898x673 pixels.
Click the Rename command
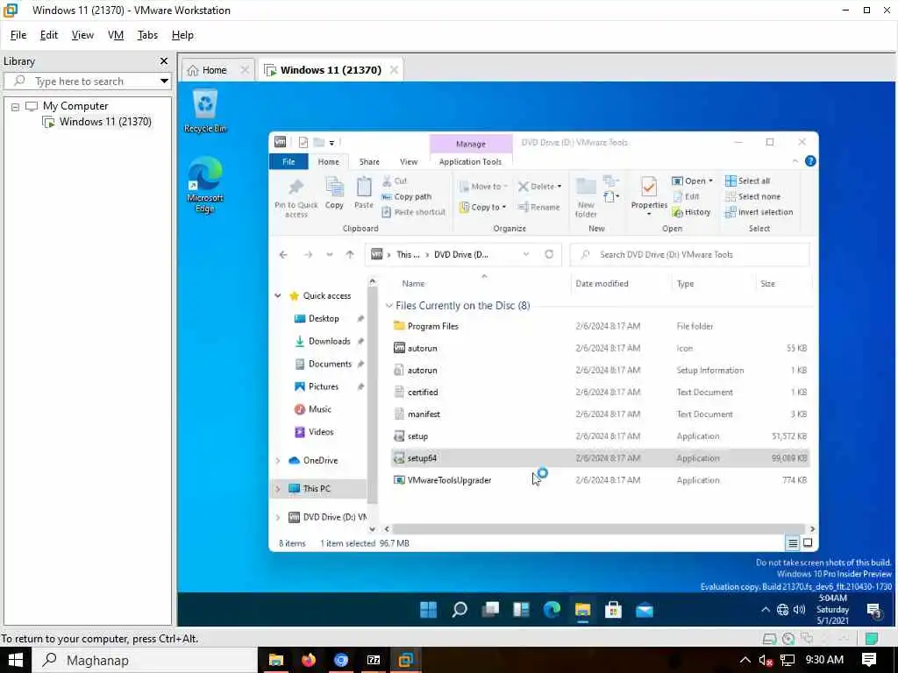[x=539, y=207]
